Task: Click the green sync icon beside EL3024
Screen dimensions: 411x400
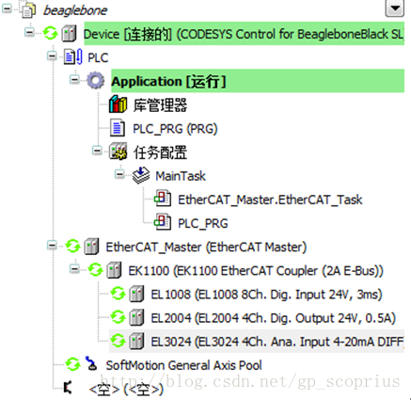Action: click(118, 341)
